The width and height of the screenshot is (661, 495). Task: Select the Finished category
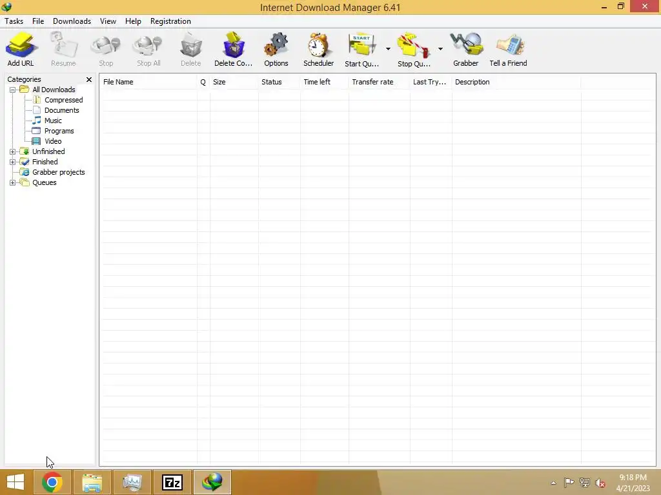coord(45,162)
